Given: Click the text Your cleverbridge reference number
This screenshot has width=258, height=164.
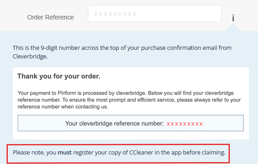Looking at the screenshot, I should coord(115,124).
